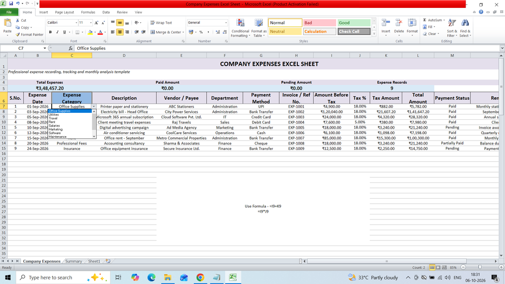Click the Cut scissors icon
Viewport: 505px width, 284px height.
(x=18, y=20)
